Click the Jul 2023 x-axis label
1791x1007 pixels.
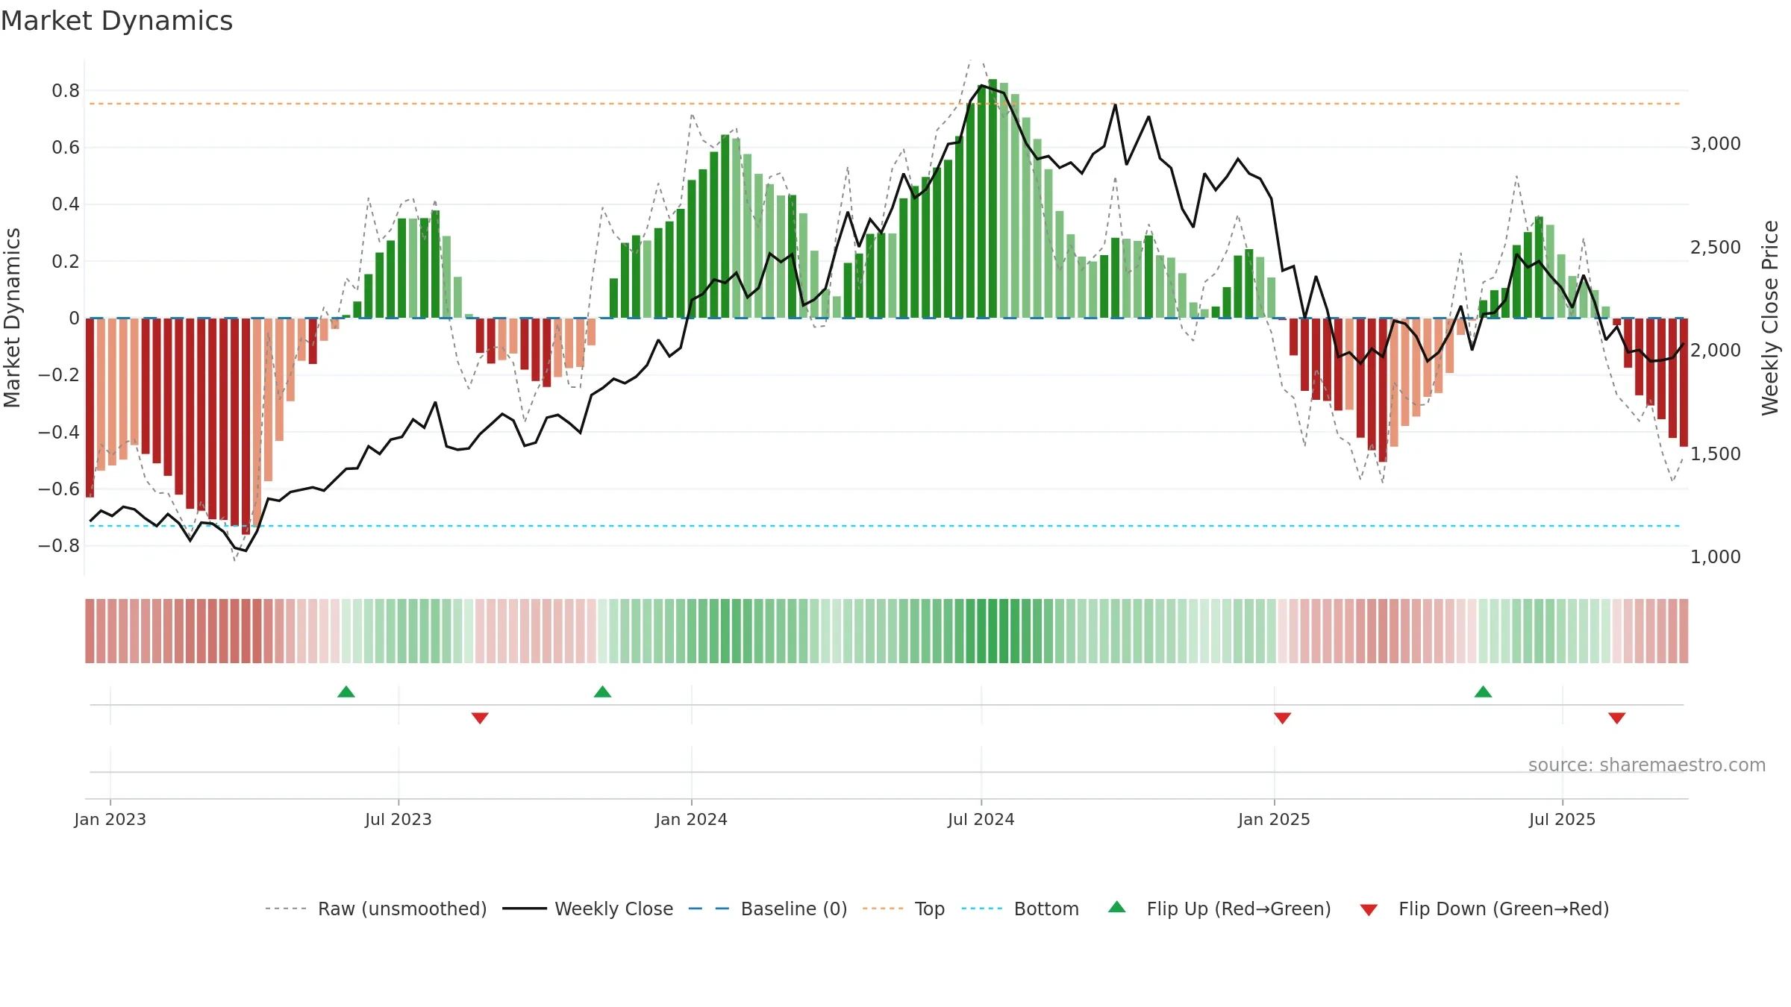click(x=398, y=819)
